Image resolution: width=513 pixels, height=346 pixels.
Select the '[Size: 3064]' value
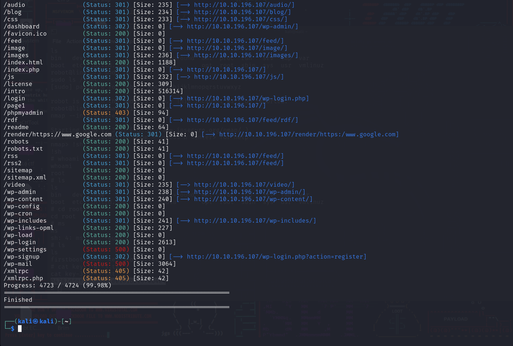[x=155, y=264]
